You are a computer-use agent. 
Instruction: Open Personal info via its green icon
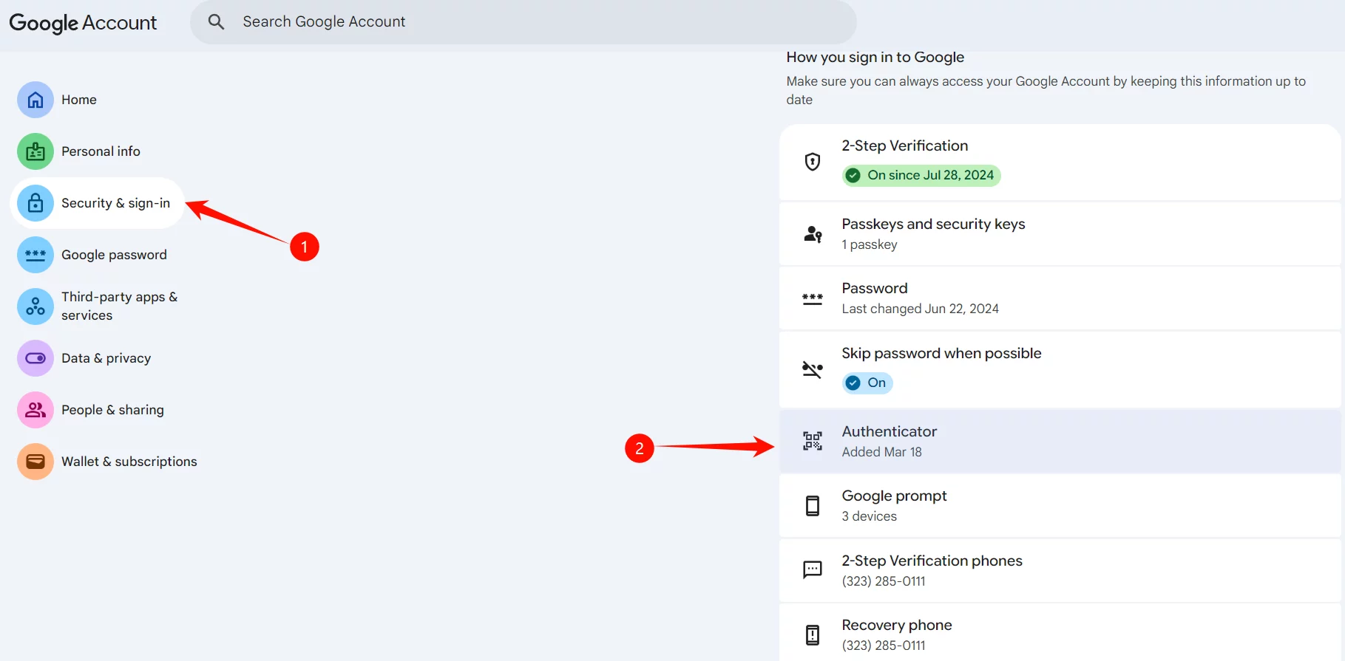[x=35, y=151]
